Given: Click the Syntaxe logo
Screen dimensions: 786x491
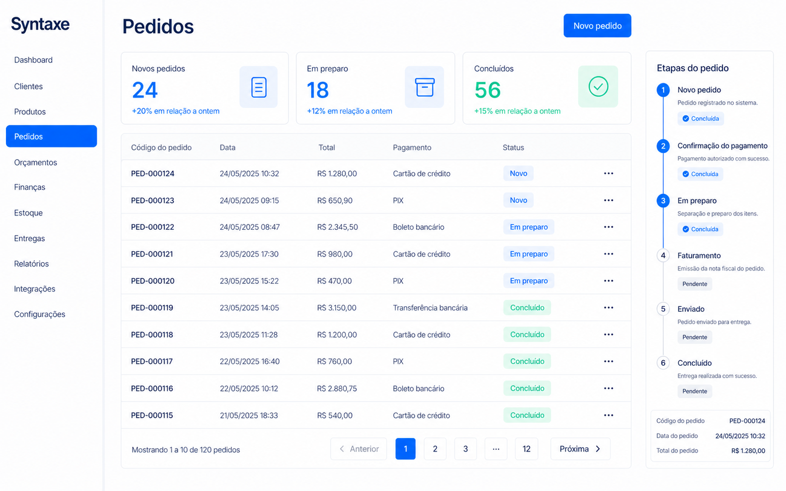Looking at the screenshot, I should click(x=40, y=25).
